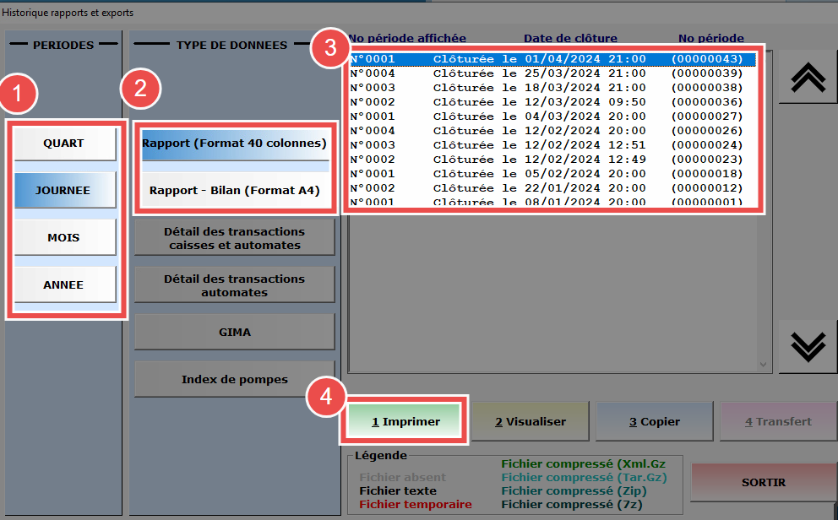Select the JOURNEE period option
Image resolution: width=838 pixels, height=520 pixels.
(x=64, y=191)
